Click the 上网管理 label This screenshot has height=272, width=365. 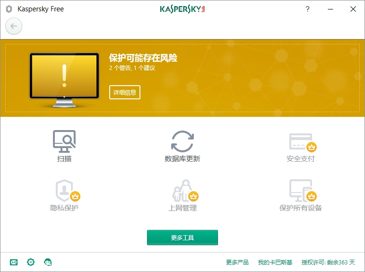[x=182, y=208]
